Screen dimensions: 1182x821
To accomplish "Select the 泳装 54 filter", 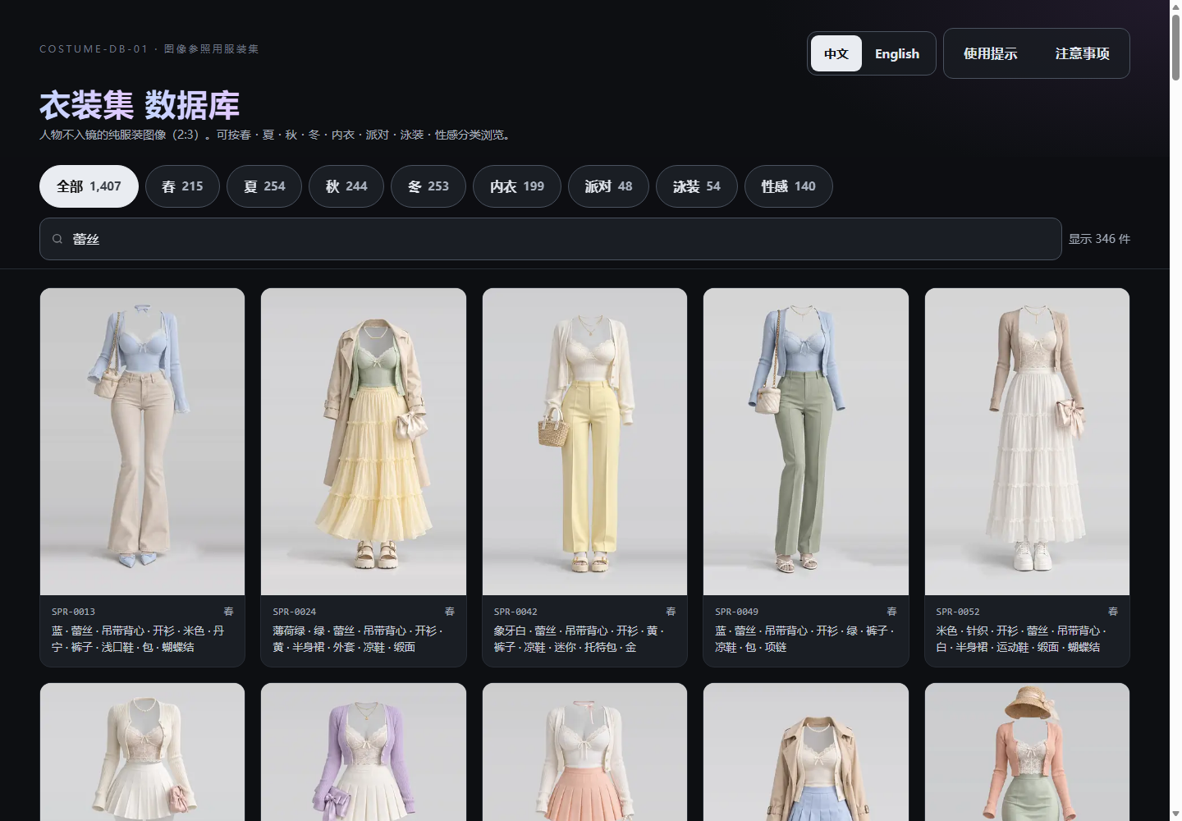I will (x=697, y=186).
